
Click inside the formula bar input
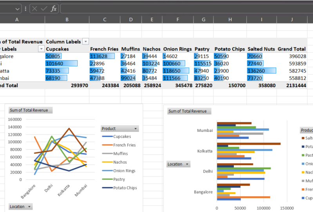point(186,9)
